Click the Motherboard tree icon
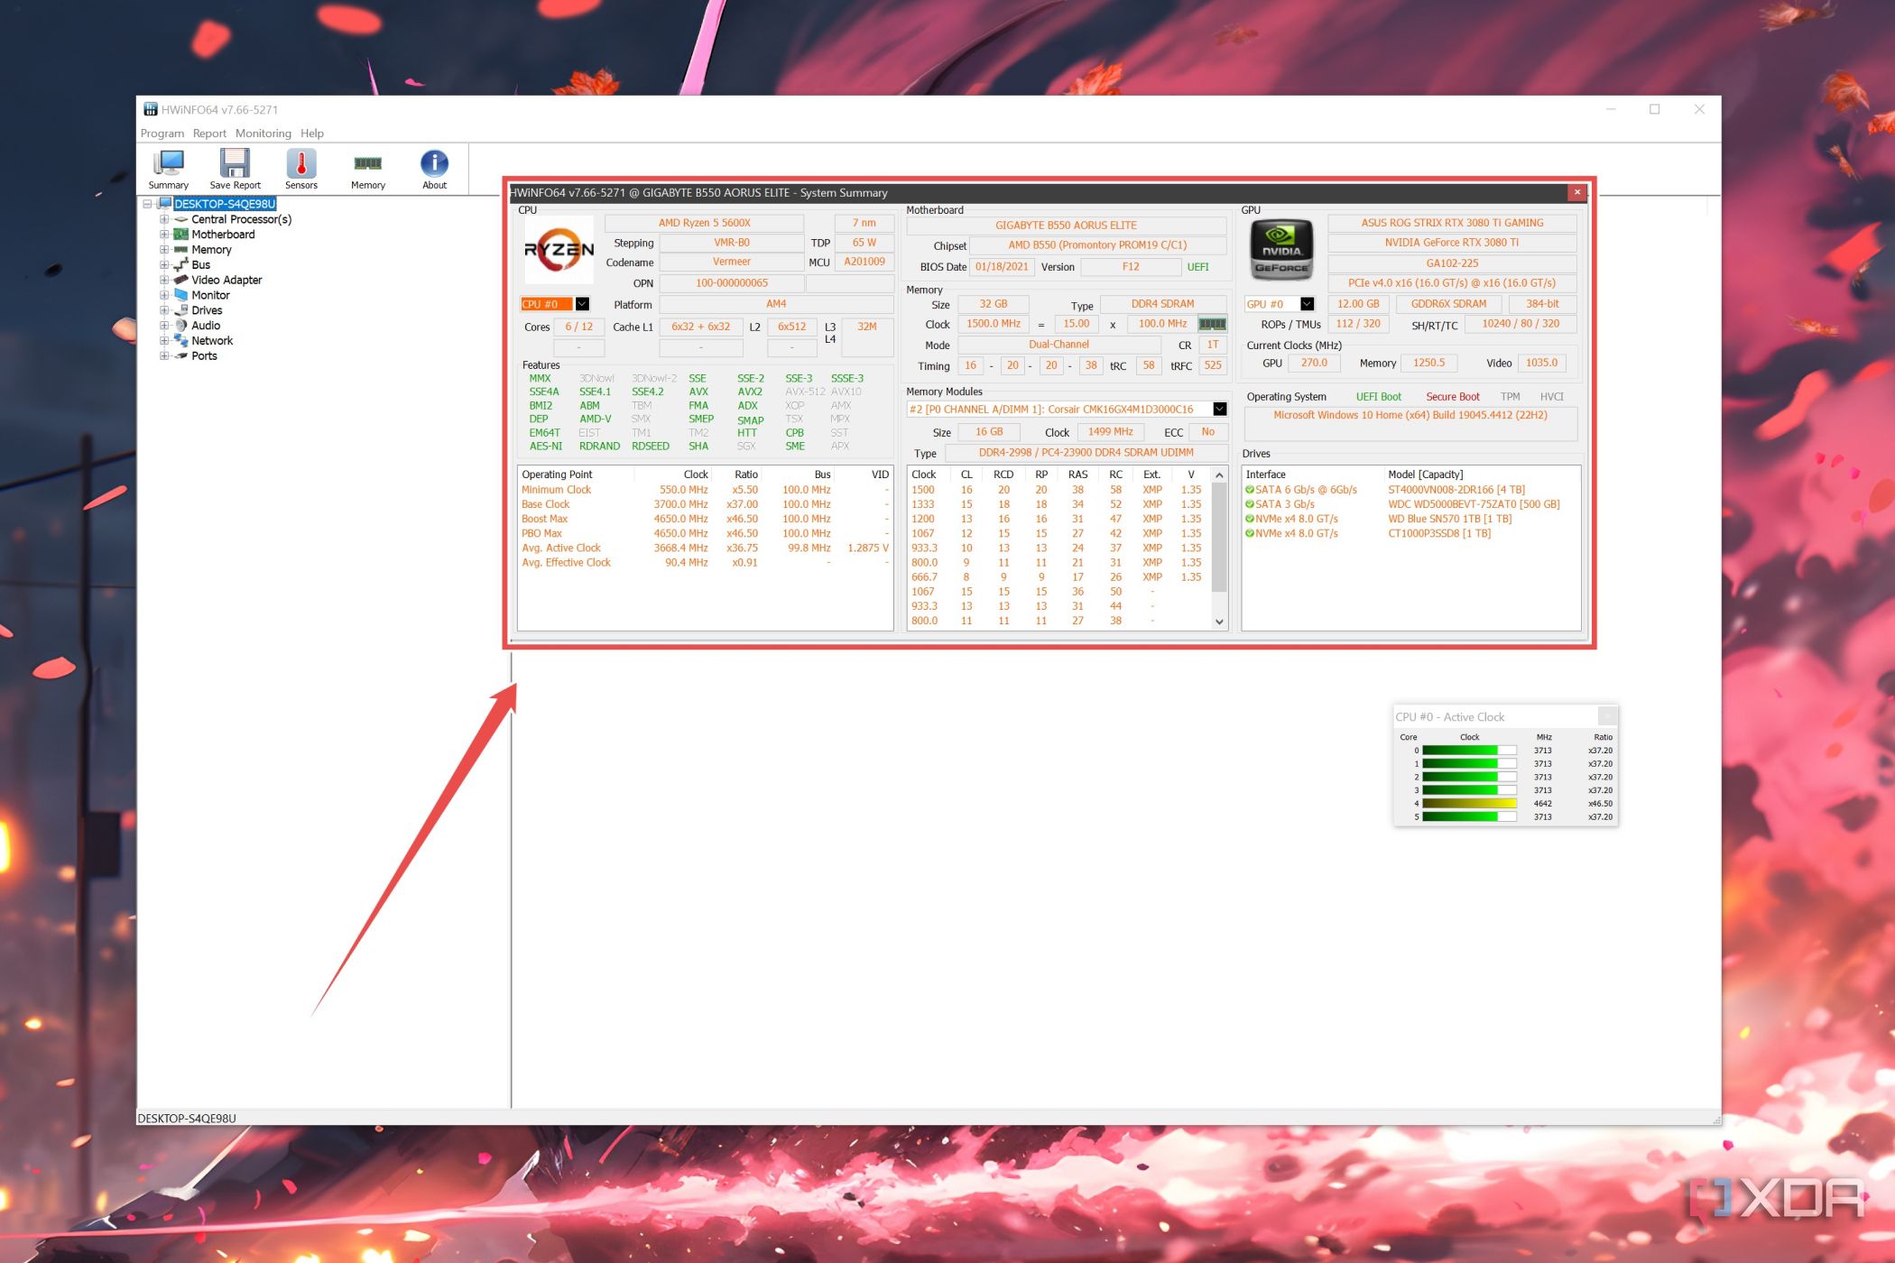Viewport: 1895px width, 1263px height. pos(180,235)
